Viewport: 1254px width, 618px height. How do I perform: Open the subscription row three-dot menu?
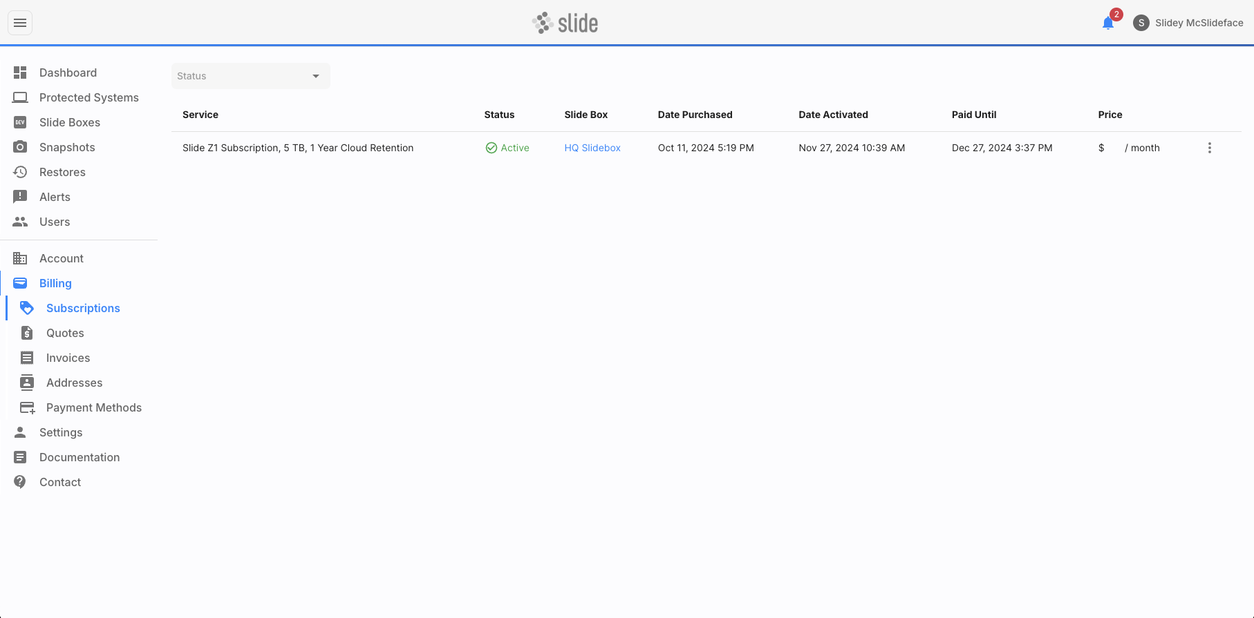coord(1209,148)
